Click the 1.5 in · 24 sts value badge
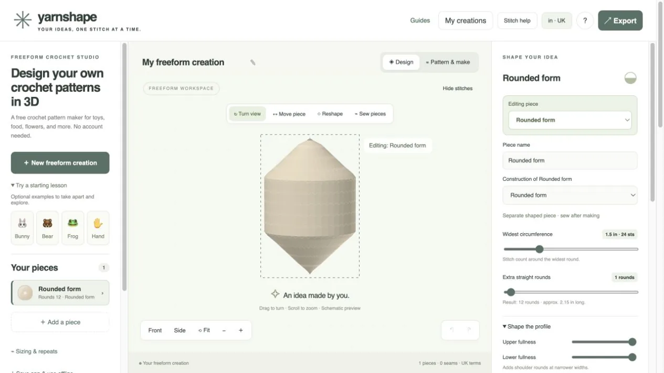Image resolution: width=664 pixels, height=373 pixels. (620, 235)
